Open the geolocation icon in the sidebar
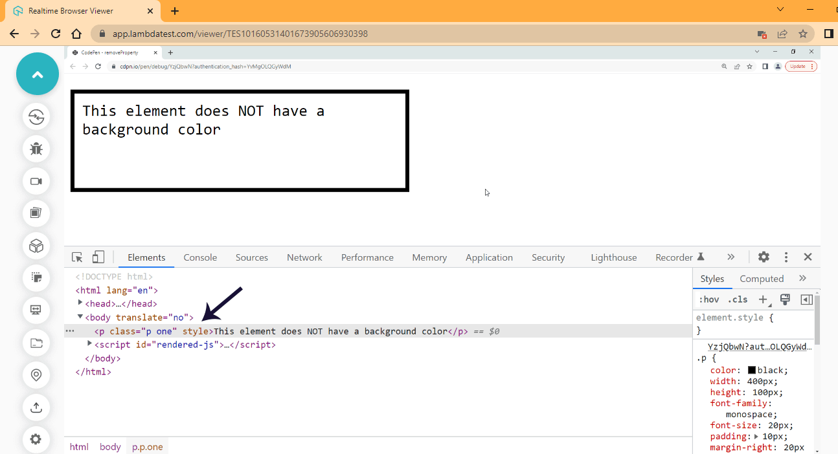Screen dimensions: 838x454 pyautogui.click(x=36, y=375)
